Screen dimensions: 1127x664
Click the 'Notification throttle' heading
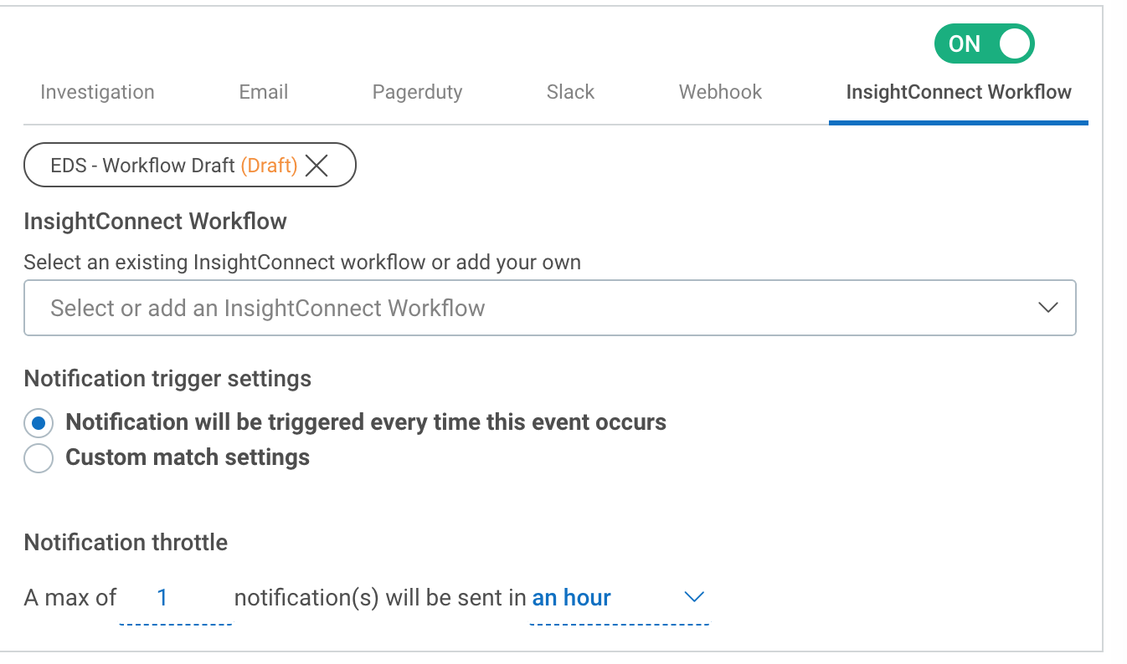[126, 543]
